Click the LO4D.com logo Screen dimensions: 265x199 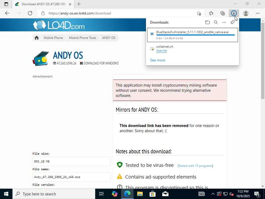pyautogui.click(x=58, y=25)
